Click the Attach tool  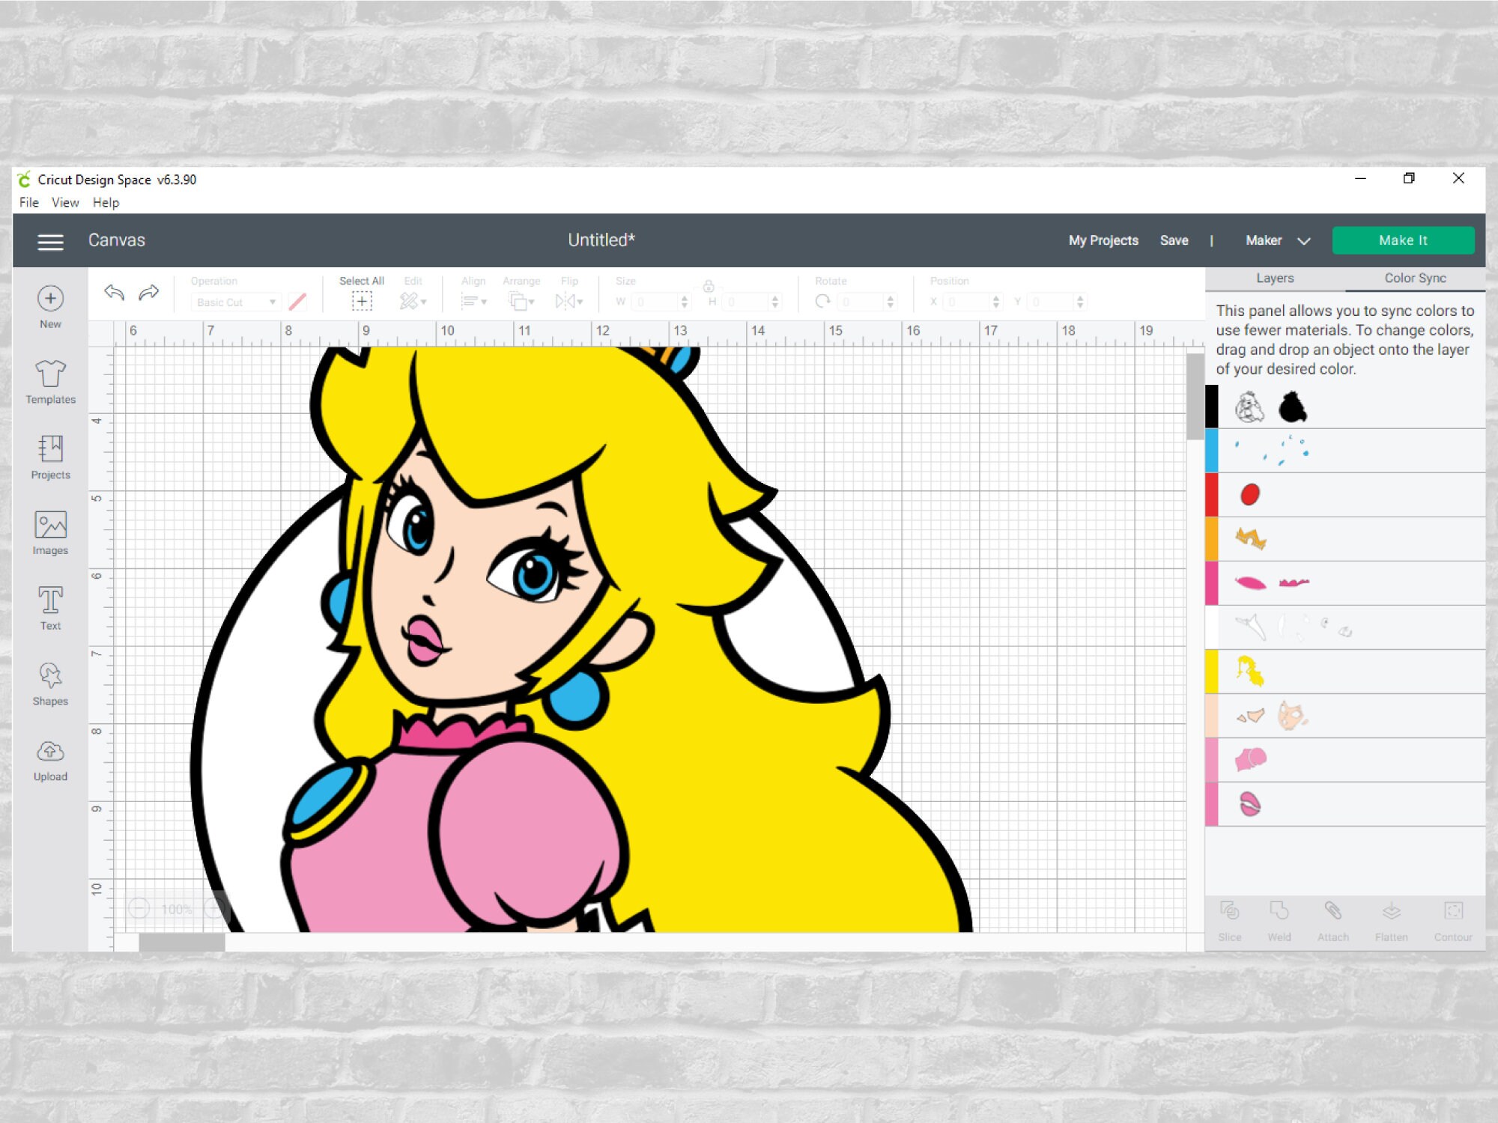(x=1333, y=921)
